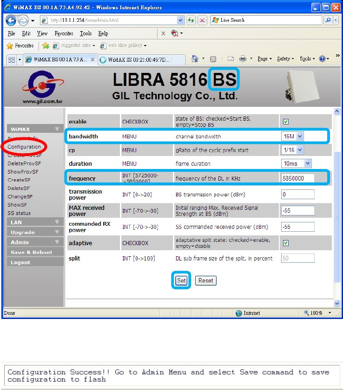Open the ChangeSF sidebar link
The height and width of the screenshot is (390, 343).
click(x=20, y=196)
